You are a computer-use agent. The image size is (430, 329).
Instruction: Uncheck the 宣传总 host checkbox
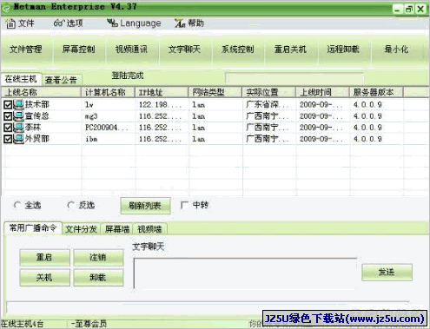[8, 116]
